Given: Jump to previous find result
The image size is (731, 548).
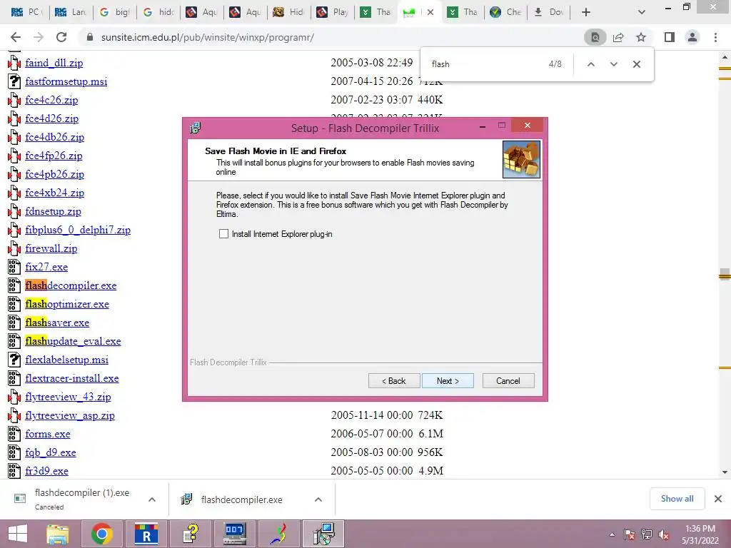Looking at the screenshot, I should click(590, 64).
